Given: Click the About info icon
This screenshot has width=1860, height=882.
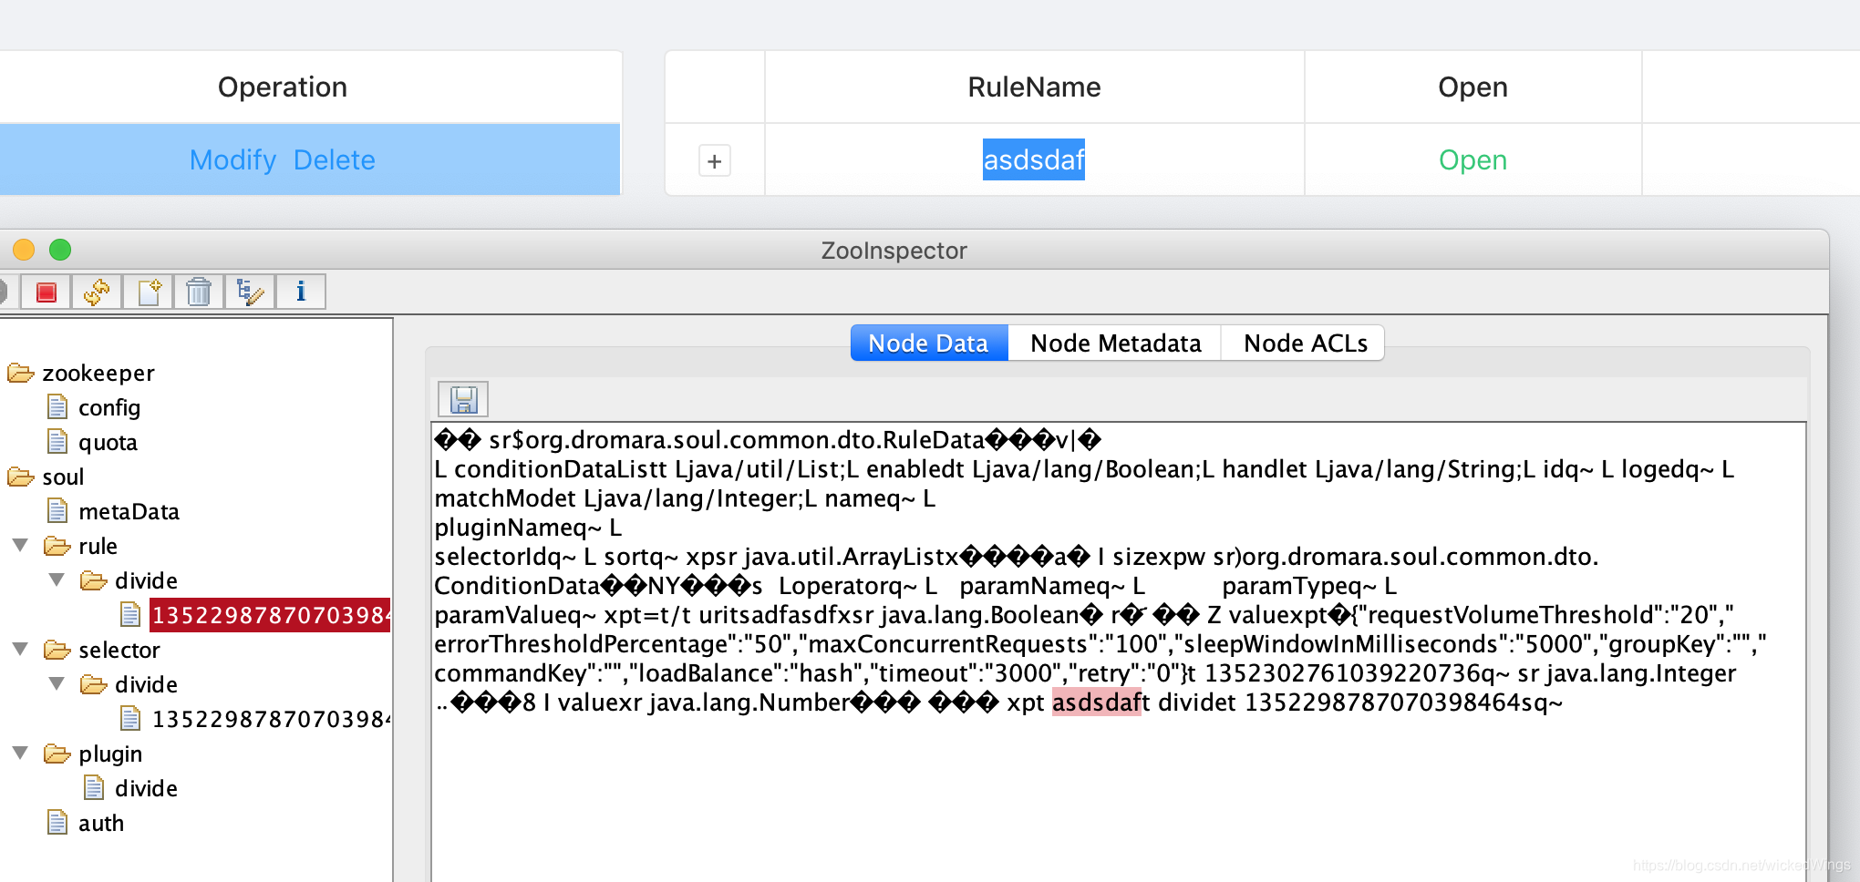Looking at the screenshot, I should tap(301, 292).
